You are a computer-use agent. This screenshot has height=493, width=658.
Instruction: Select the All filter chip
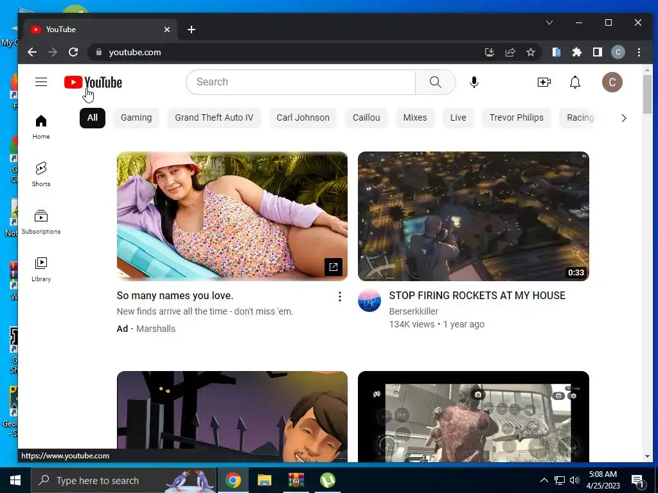point(93,118)
